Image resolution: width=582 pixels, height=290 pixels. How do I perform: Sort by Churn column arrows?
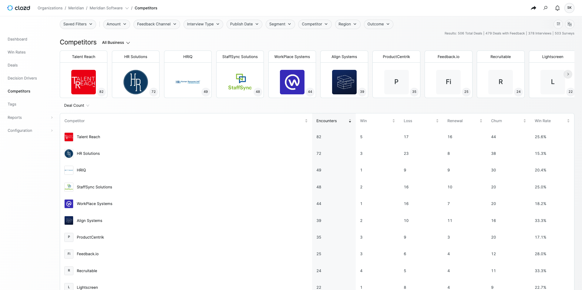tap(525, 121)
